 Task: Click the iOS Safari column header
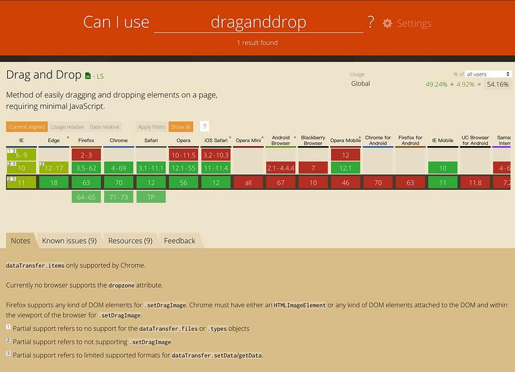[x=216, y=140]
